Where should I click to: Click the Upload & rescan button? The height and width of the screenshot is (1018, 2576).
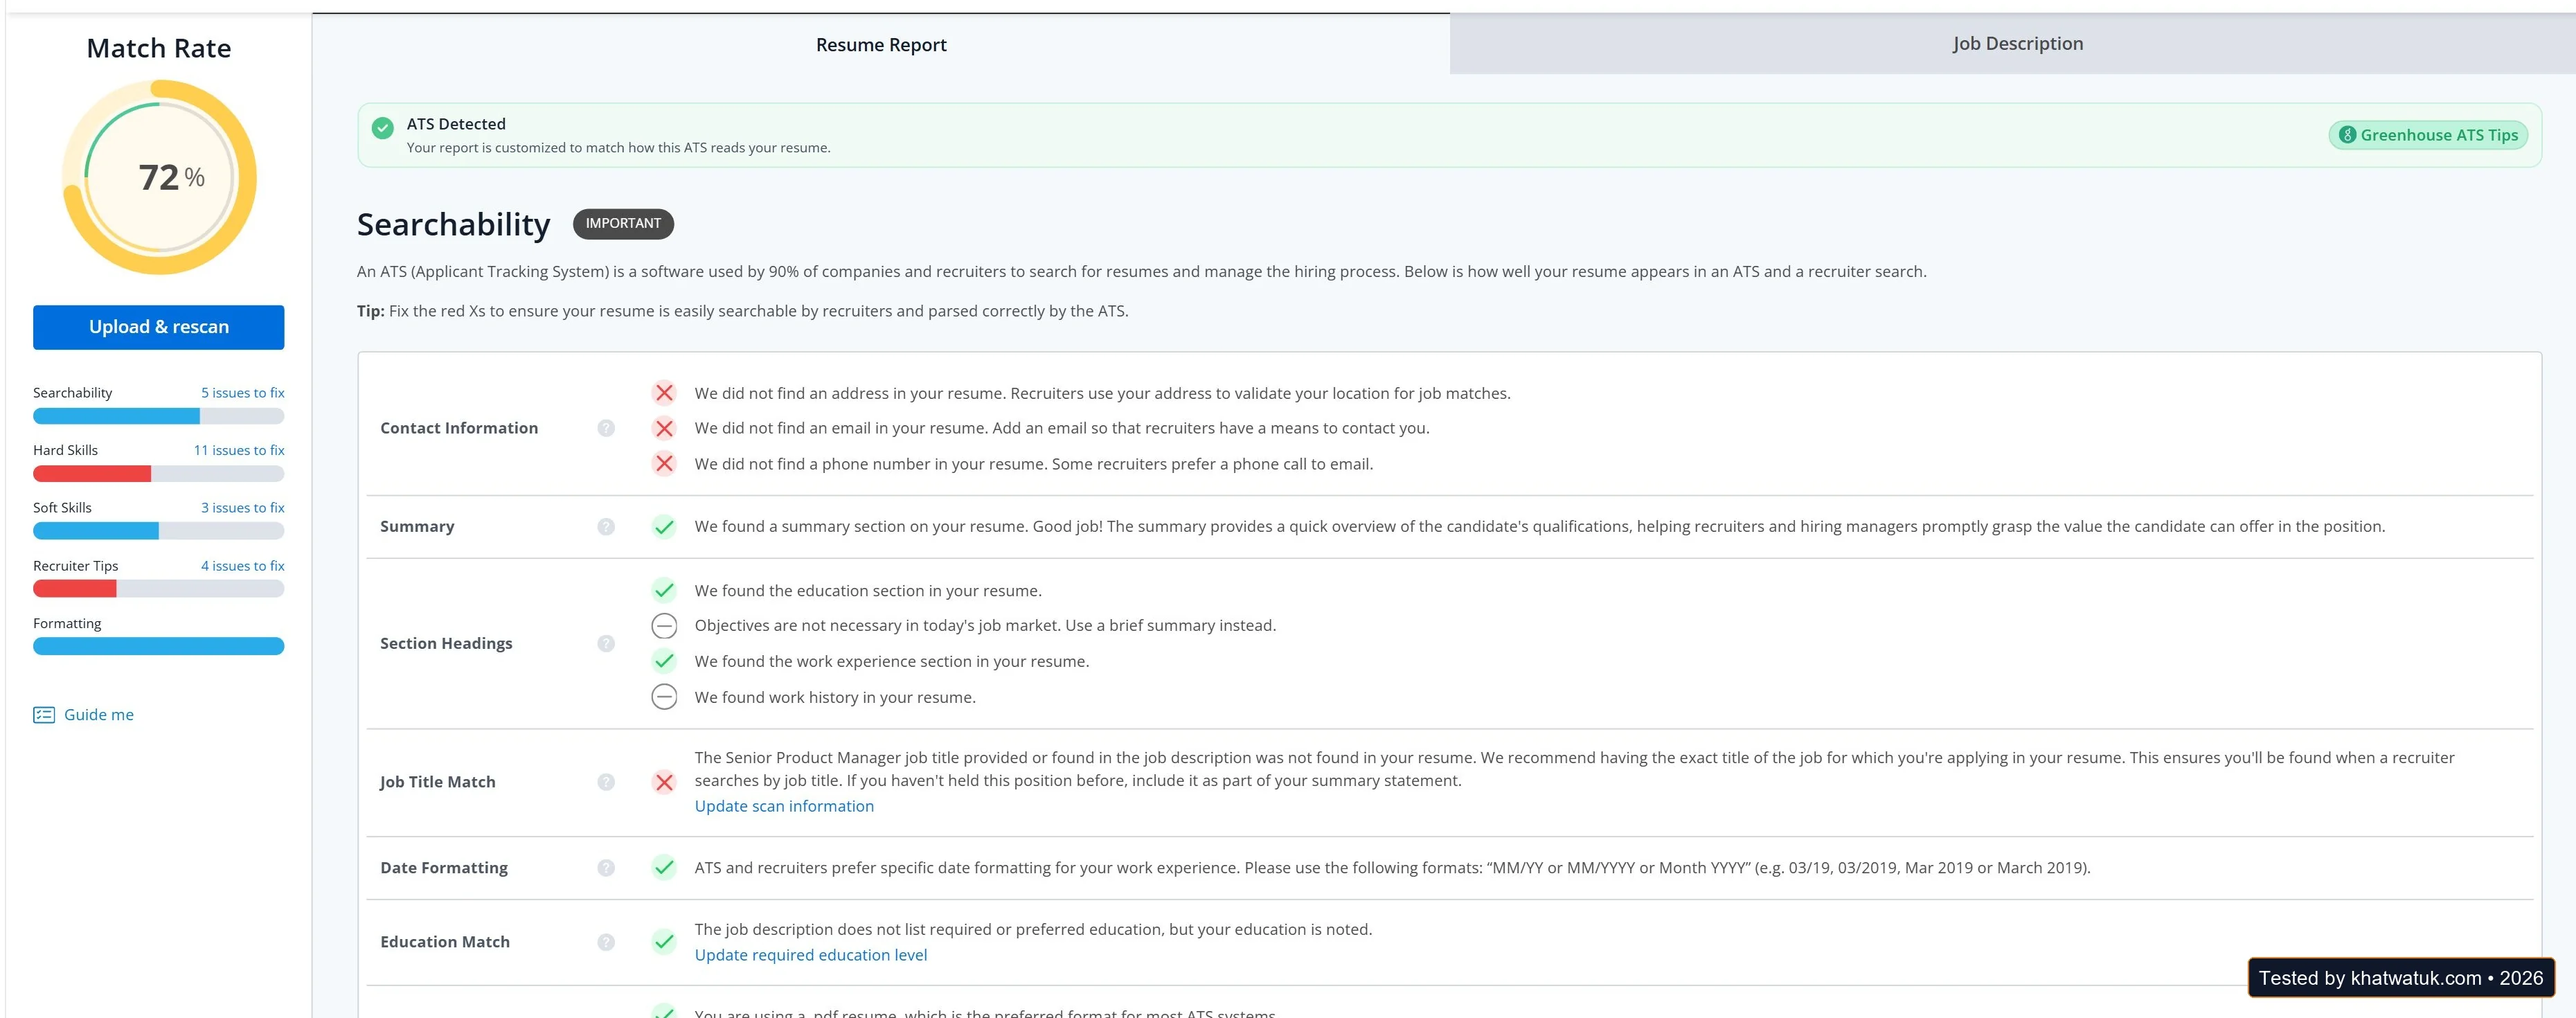(x=159, y=327)
